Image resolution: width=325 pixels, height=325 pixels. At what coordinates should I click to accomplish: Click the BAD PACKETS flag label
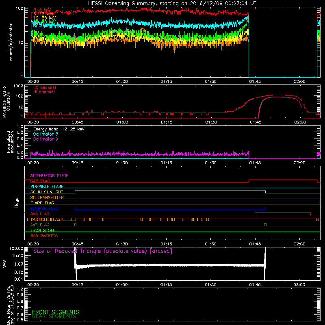[x=44, y=236]
